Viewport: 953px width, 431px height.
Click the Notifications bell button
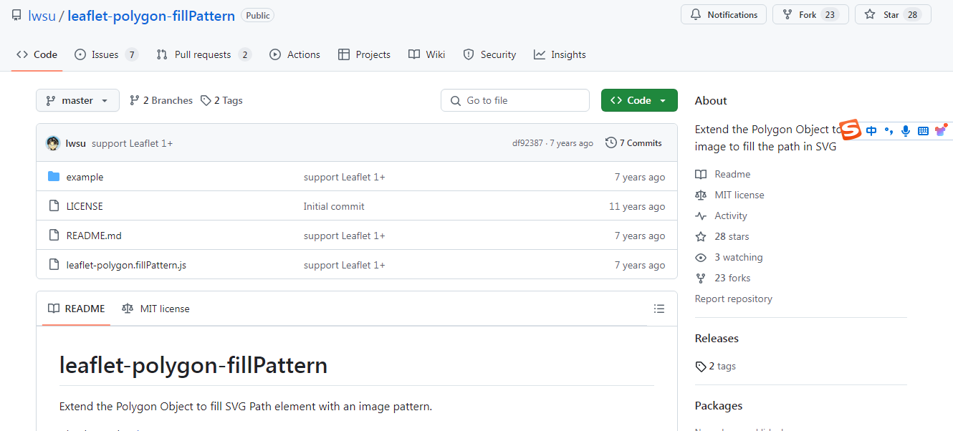click(724, 14)
